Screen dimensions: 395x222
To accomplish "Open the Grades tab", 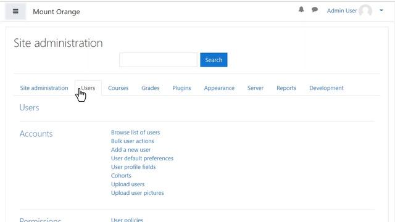I will pos(151,88).
